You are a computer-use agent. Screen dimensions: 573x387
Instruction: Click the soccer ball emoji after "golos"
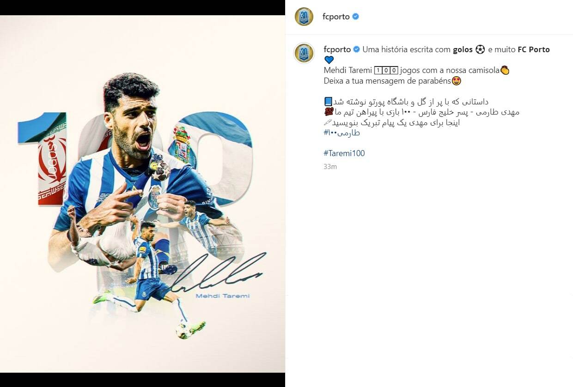click(480, 49)
